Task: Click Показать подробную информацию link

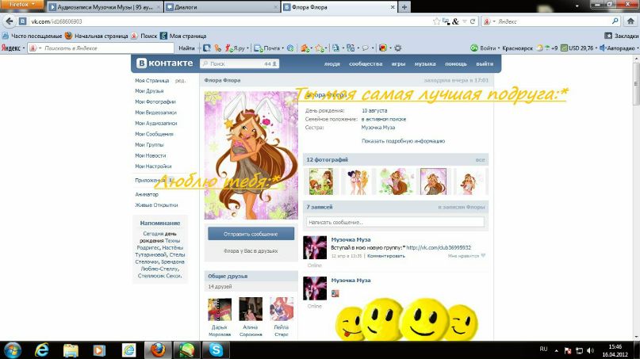Action: point(403,141)
